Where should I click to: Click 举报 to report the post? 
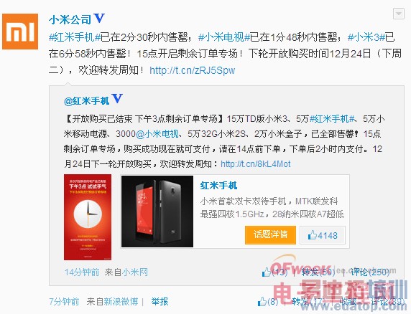160,301
